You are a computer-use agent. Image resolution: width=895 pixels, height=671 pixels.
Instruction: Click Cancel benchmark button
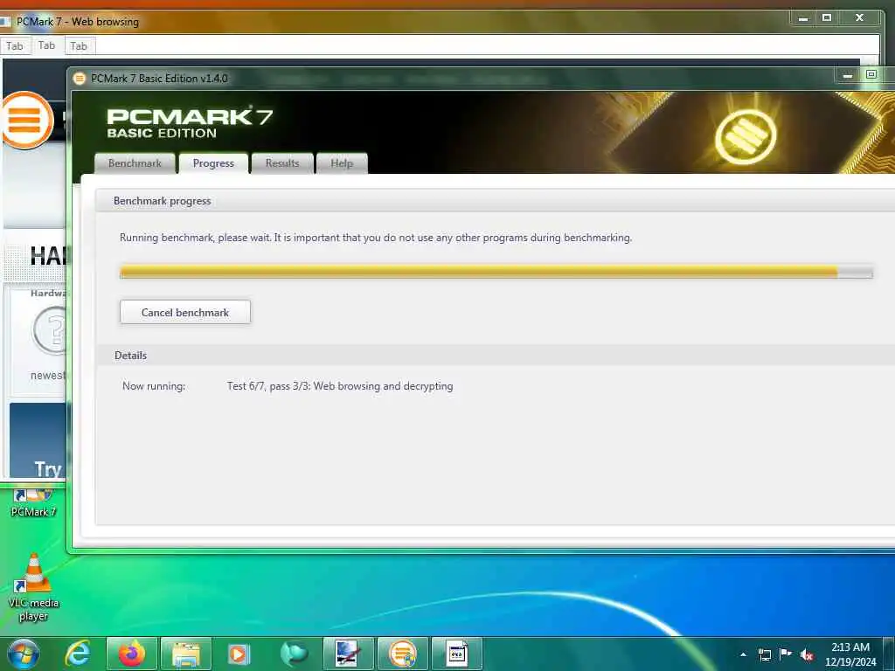tap(185, 312)
